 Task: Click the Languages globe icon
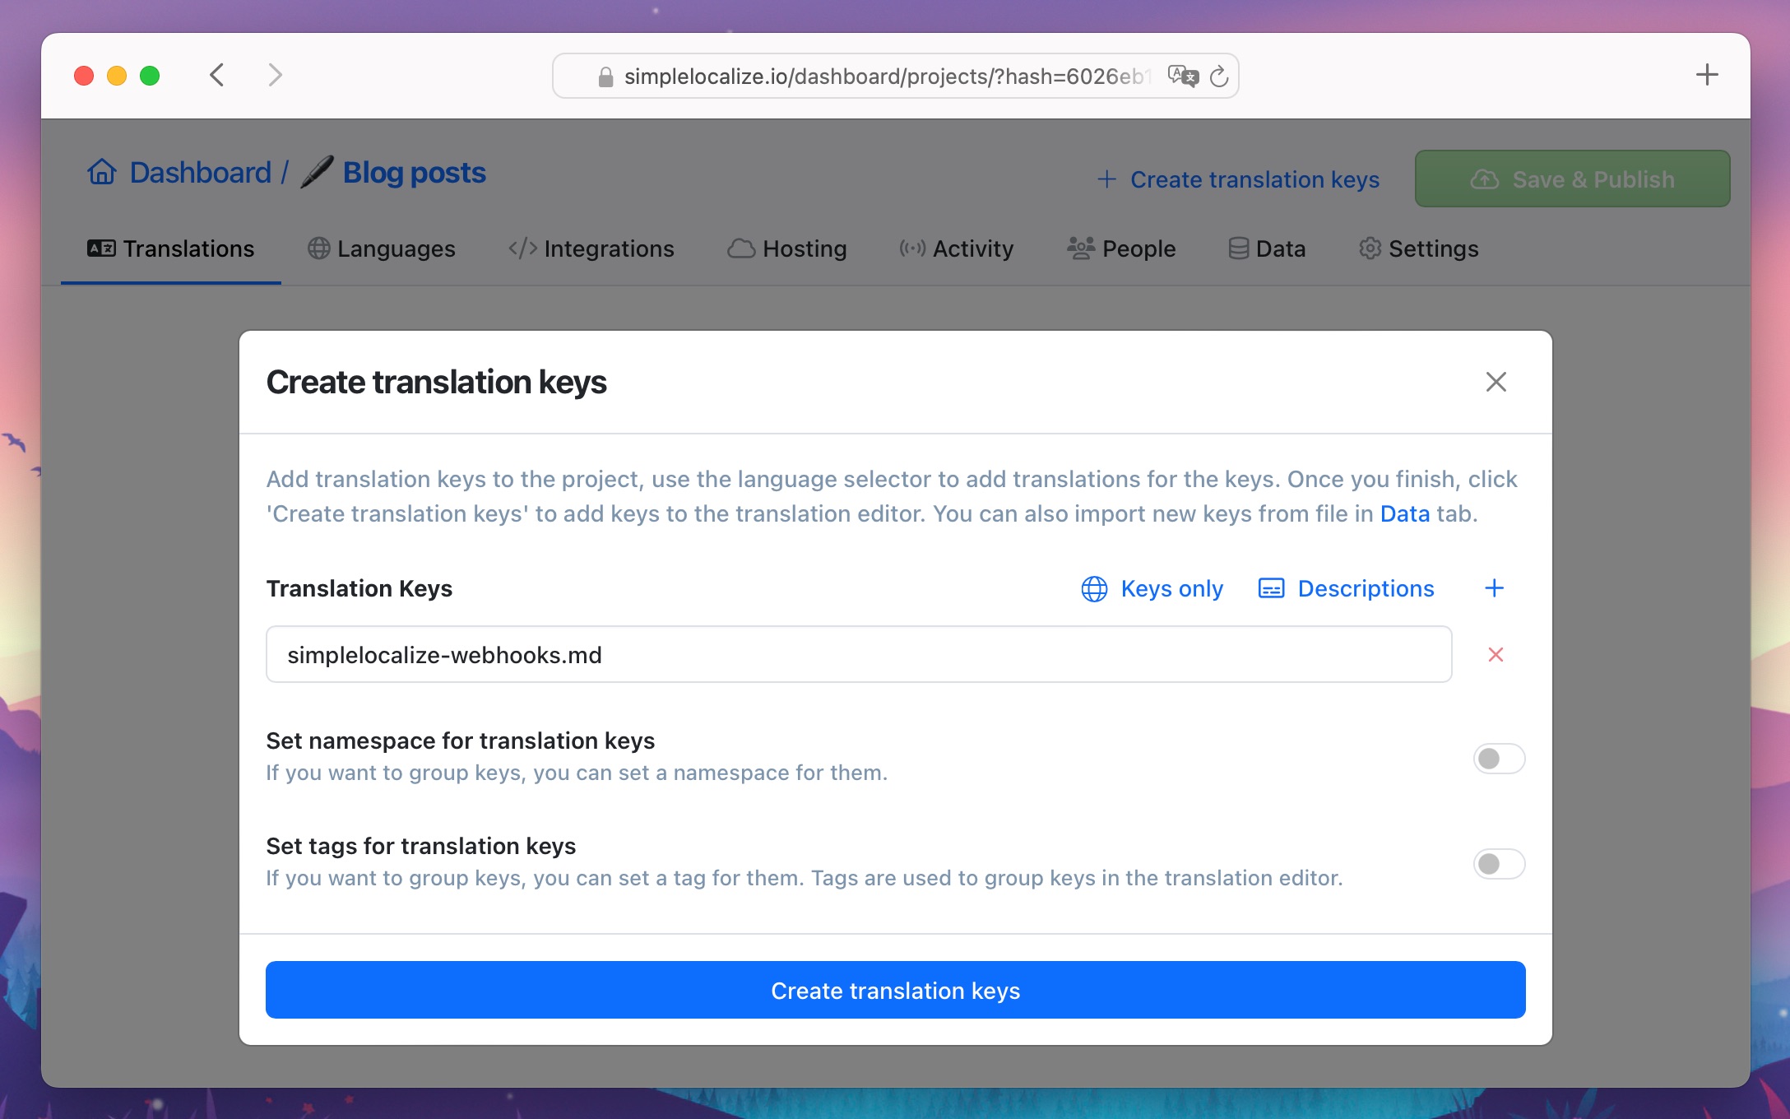coord(318,248)
